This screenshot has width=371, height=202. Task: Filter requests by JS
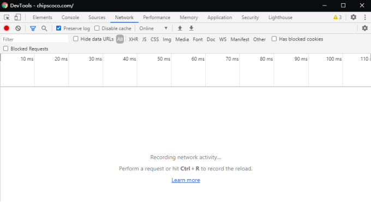(145, 39)
